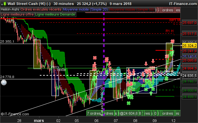Click the 25 517,5 price label
The width and height of the screenshot is (198, 123).
click(x=189, y=34)
